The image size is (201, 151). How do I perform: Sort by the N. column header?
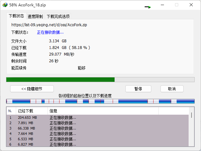[x=11, y=111]
